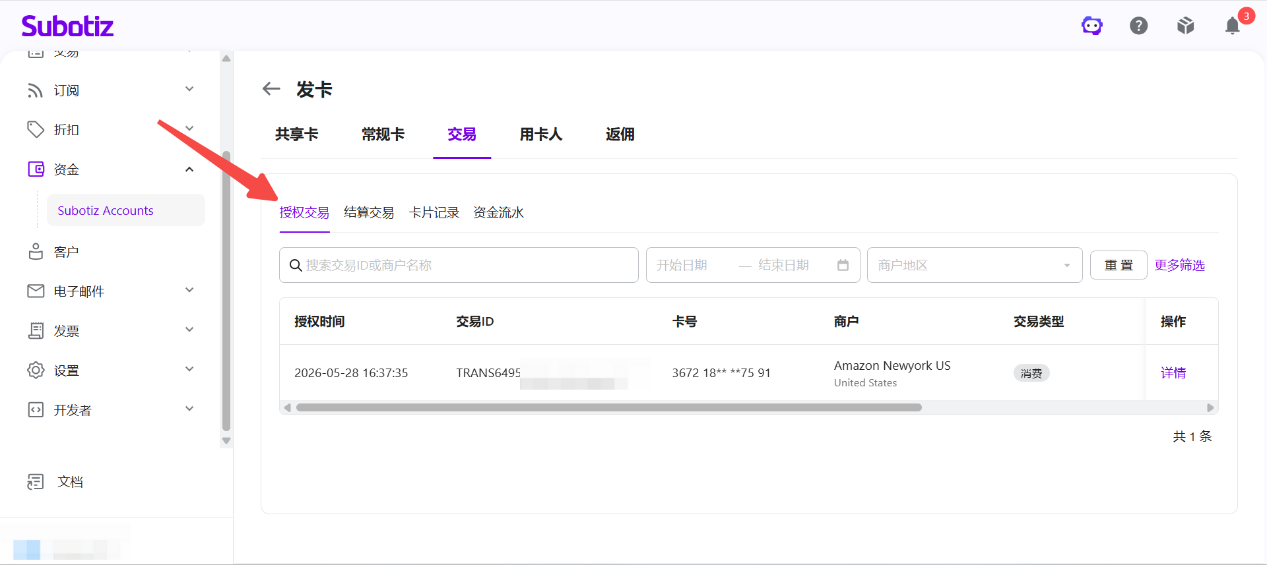Switch to the 常规卡 tab

(x=383, y=134)
